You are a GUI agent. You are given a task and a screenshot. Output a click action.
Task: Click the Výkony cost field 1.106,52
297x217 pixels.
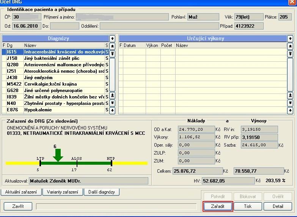click(x=196, y=137)
